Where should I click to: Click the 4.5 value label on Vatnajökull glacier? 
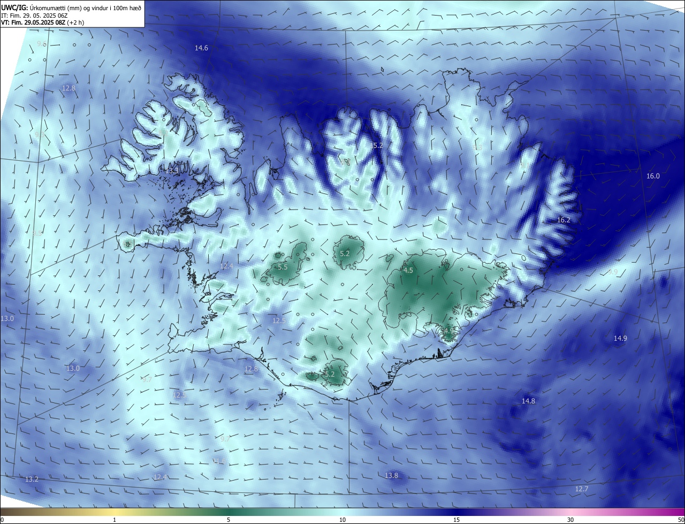coord(408,271)
